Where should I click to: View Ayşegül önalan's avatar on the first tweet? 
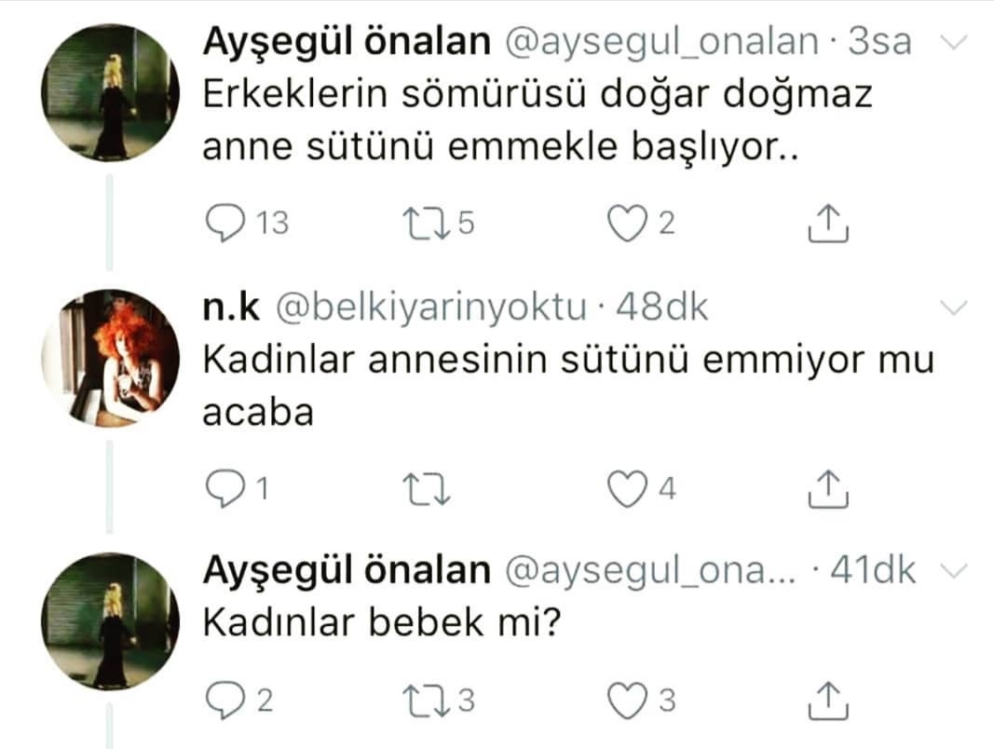tap(110, 92)
